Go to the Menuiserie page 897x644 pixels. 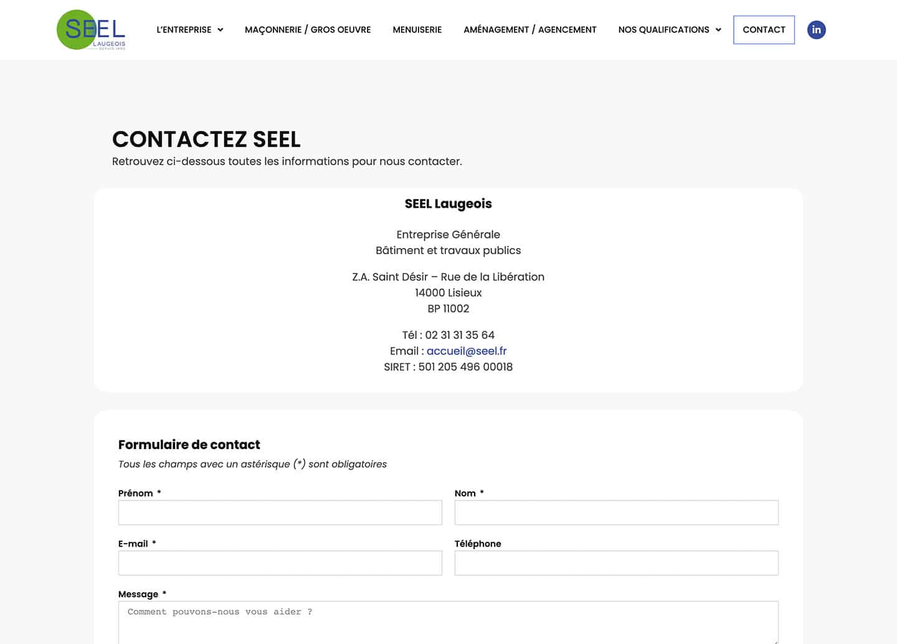click(x=417, y=30)
